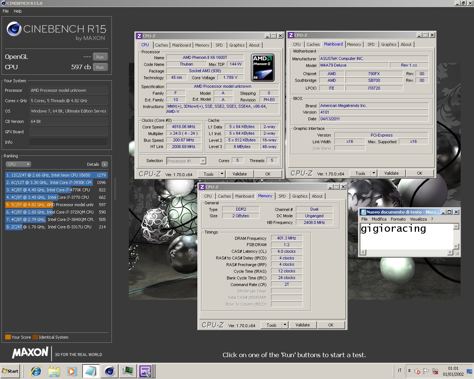474x379 pixels.
Task: Open Notepad Visualizza menu
Action: [418, 219]
